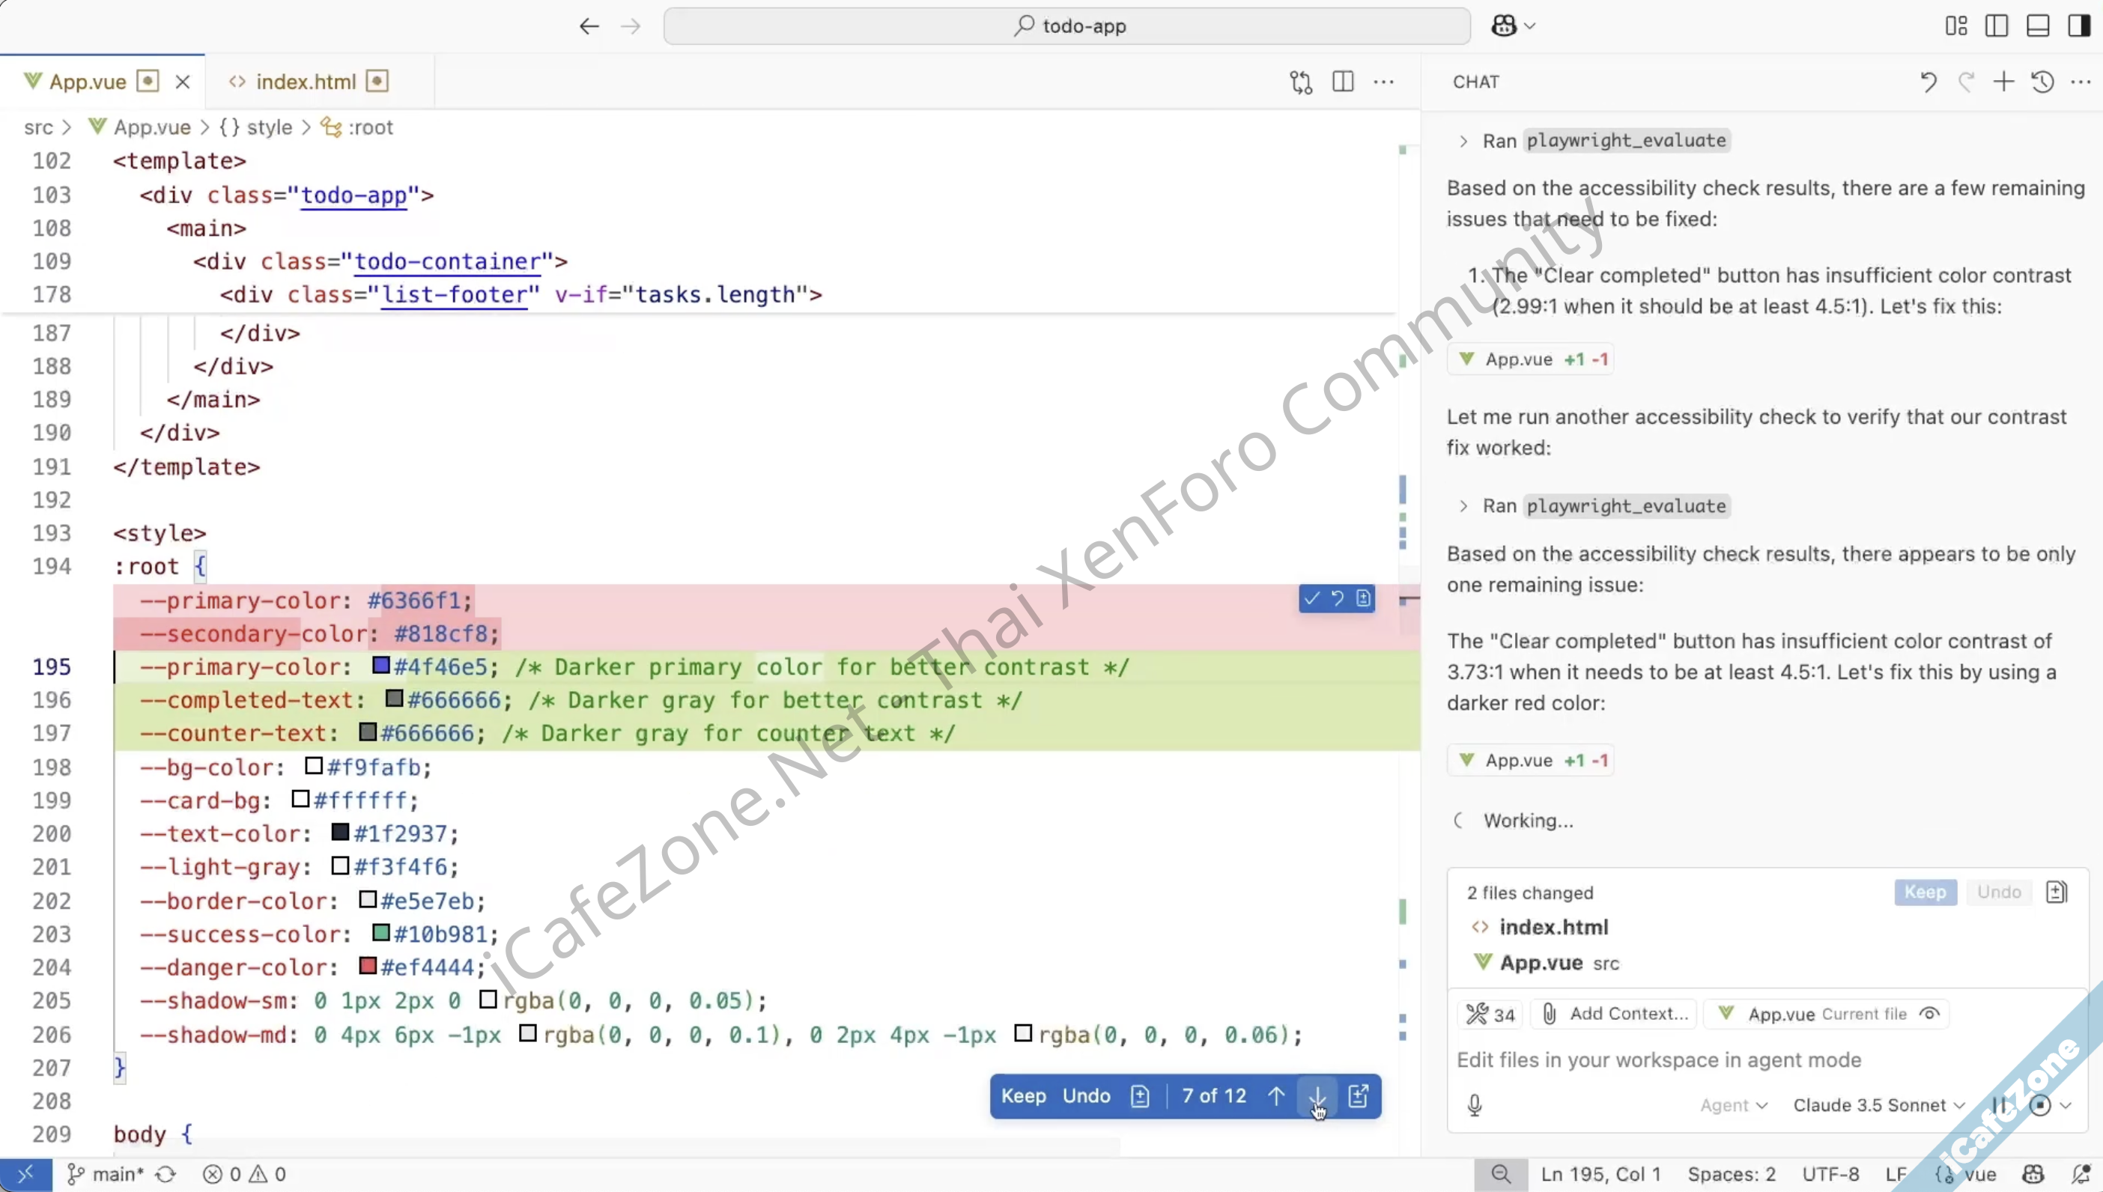Go to previous change up arrow
The height and width of the screenshot is (1192, 2103).
point(1275,1096)
